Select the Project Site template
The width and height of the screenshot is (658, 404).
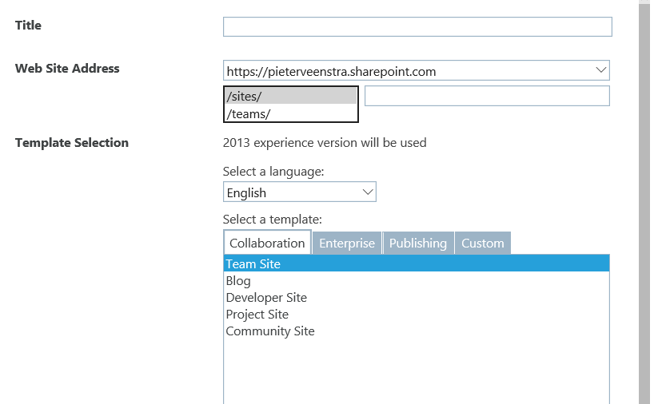[x=417, y=314]
